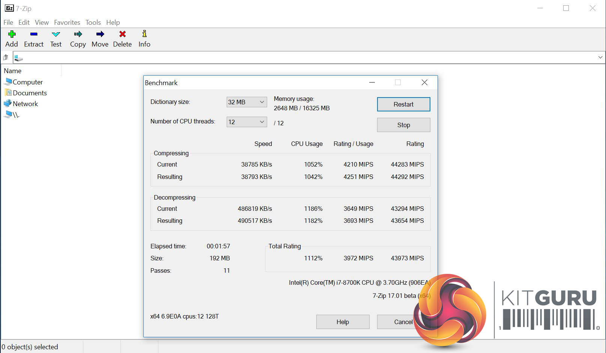Select the Computer item in file list
This screenshot has width=606, height=353.
27,82
